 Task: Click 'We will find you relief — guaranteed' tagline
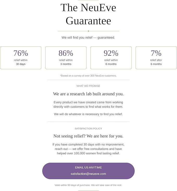coord(88,38)
